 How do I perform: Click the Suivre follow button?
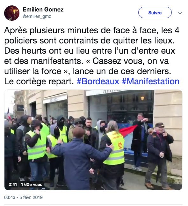[x=155, y=12]
